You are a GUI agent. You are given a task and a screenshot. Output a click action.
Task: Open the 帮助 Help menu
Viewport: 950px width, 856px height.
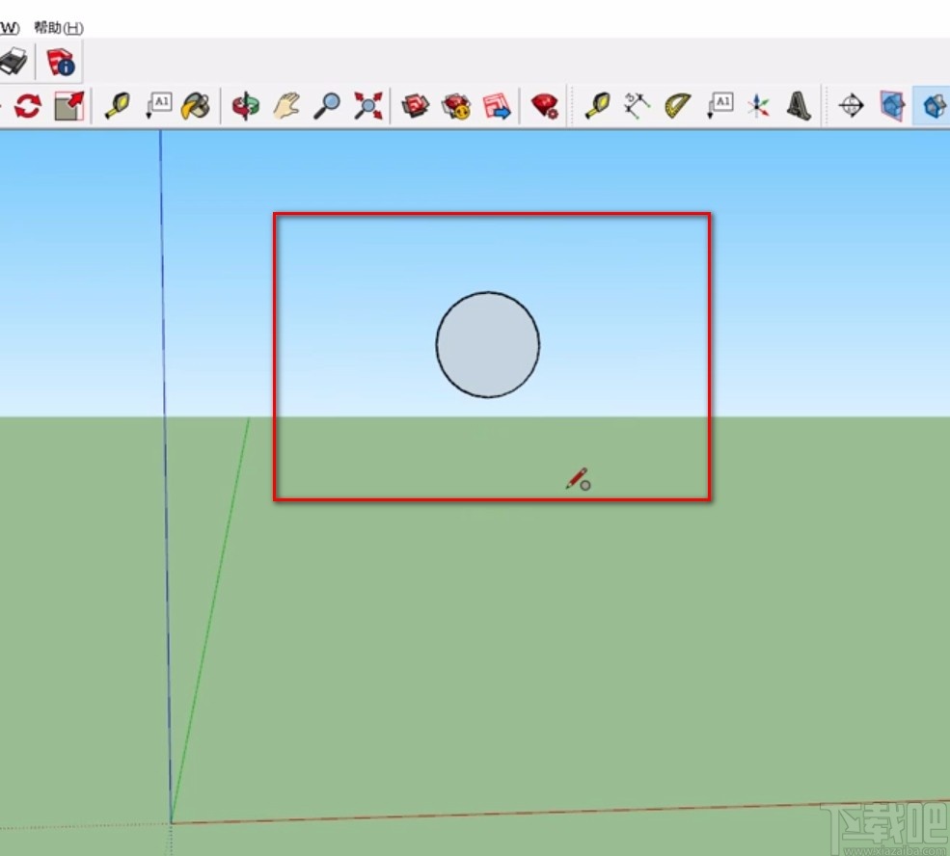(x=58, y=28)
